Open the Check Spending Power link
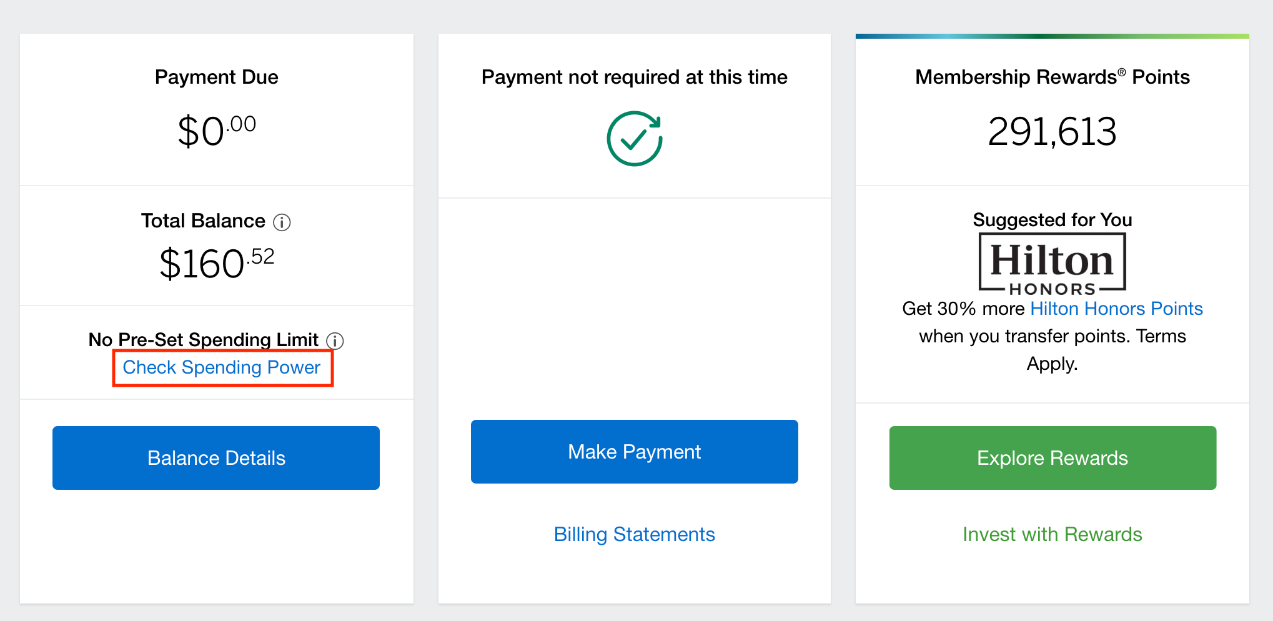1273x621 pixels. coord(222,367)
